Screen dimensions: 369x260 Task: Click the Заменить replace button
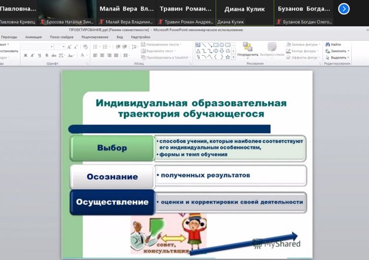click(x=338, y=51)
